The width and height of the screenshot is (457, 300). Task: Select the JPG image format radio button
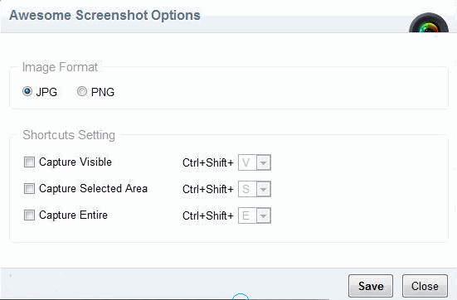click(27, 91)
